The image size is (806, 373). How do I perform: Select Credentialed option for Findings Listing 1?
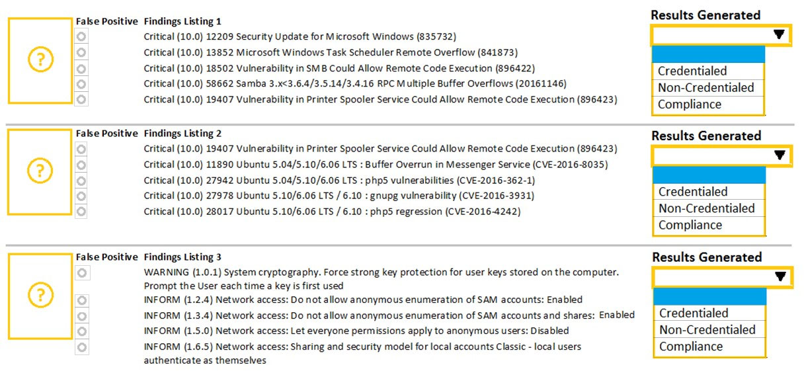(708, 71)
